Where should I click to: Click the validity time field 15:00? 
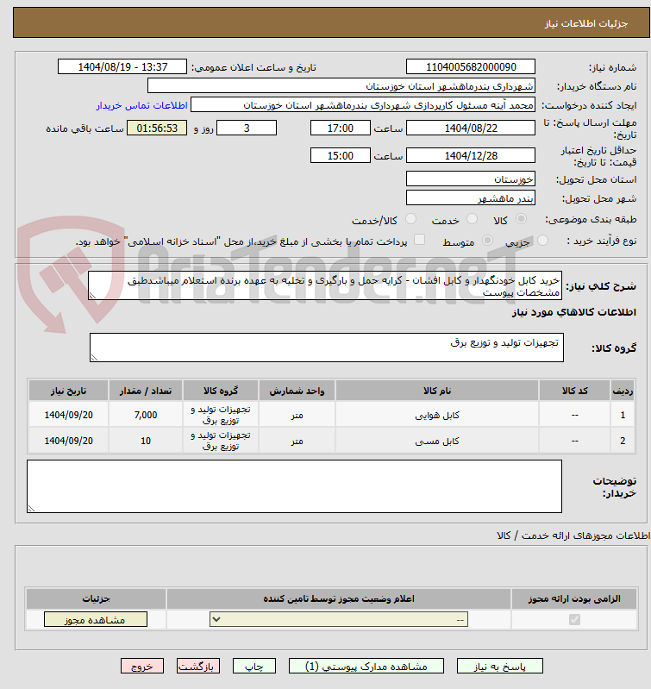click(x=341, y=155)
